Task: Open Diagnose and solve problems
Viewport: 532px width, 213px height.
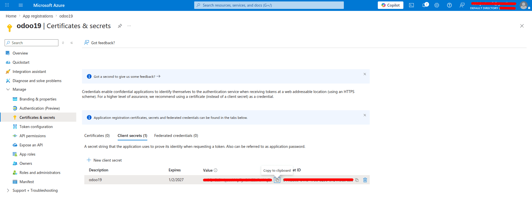Action: pos(37,81)
